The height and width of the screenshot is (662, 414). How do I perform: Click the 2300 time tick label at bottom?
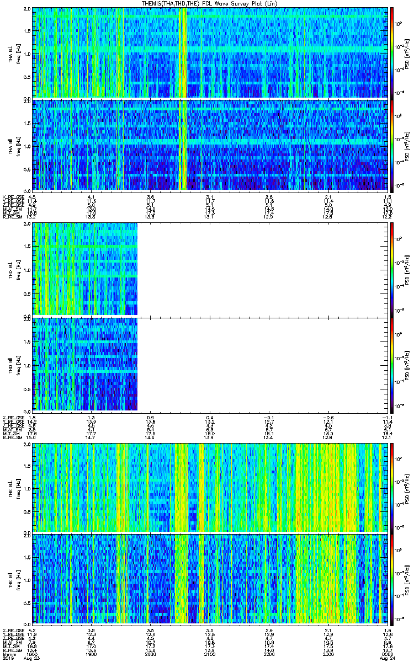click(x=328, y=654)
